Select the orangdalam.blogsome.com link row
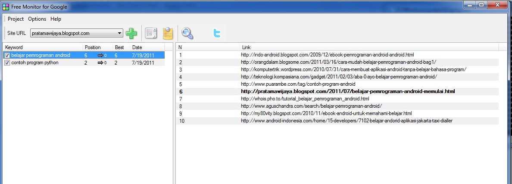The height and width of the screenshot is (184, 512). [x=337, y=62]
